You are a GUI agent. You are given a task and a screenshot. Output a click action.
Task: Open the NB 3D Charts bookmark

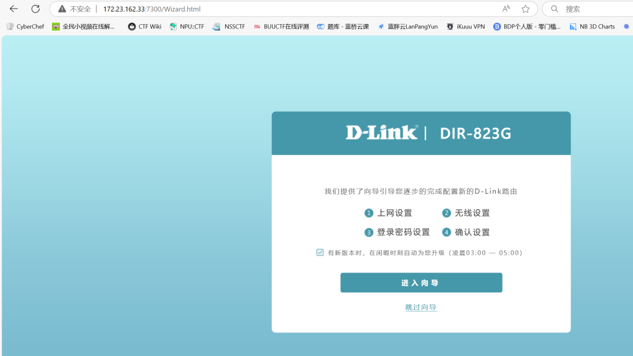click(x=592, y=27)
